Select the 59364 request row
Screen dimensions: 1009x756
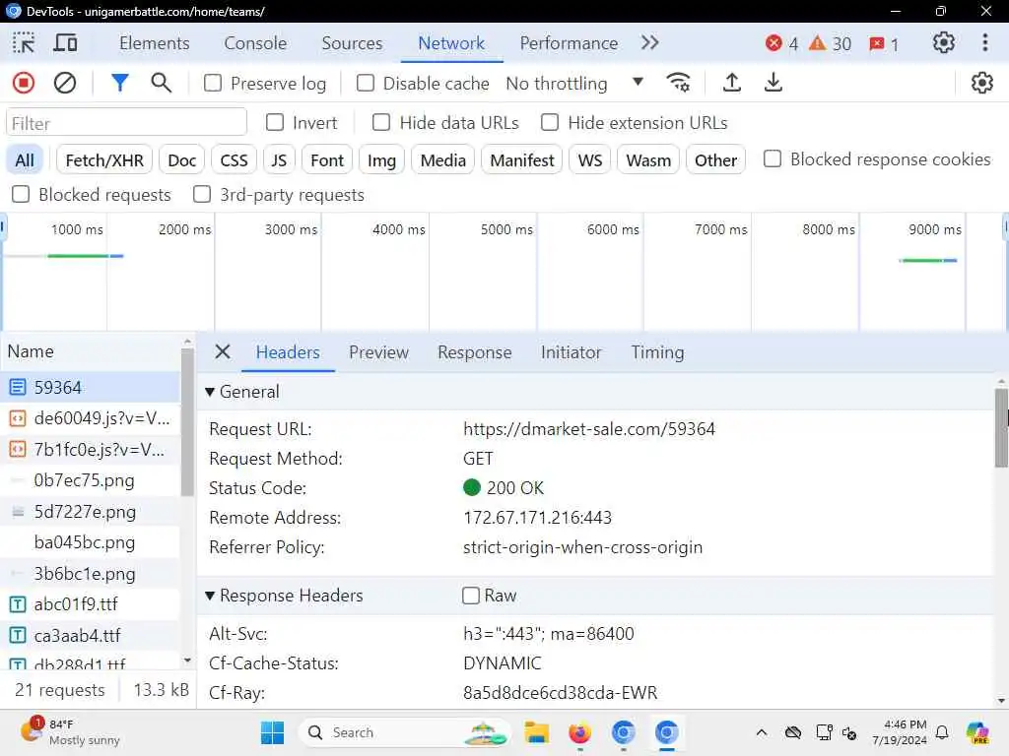pos(90,387)
